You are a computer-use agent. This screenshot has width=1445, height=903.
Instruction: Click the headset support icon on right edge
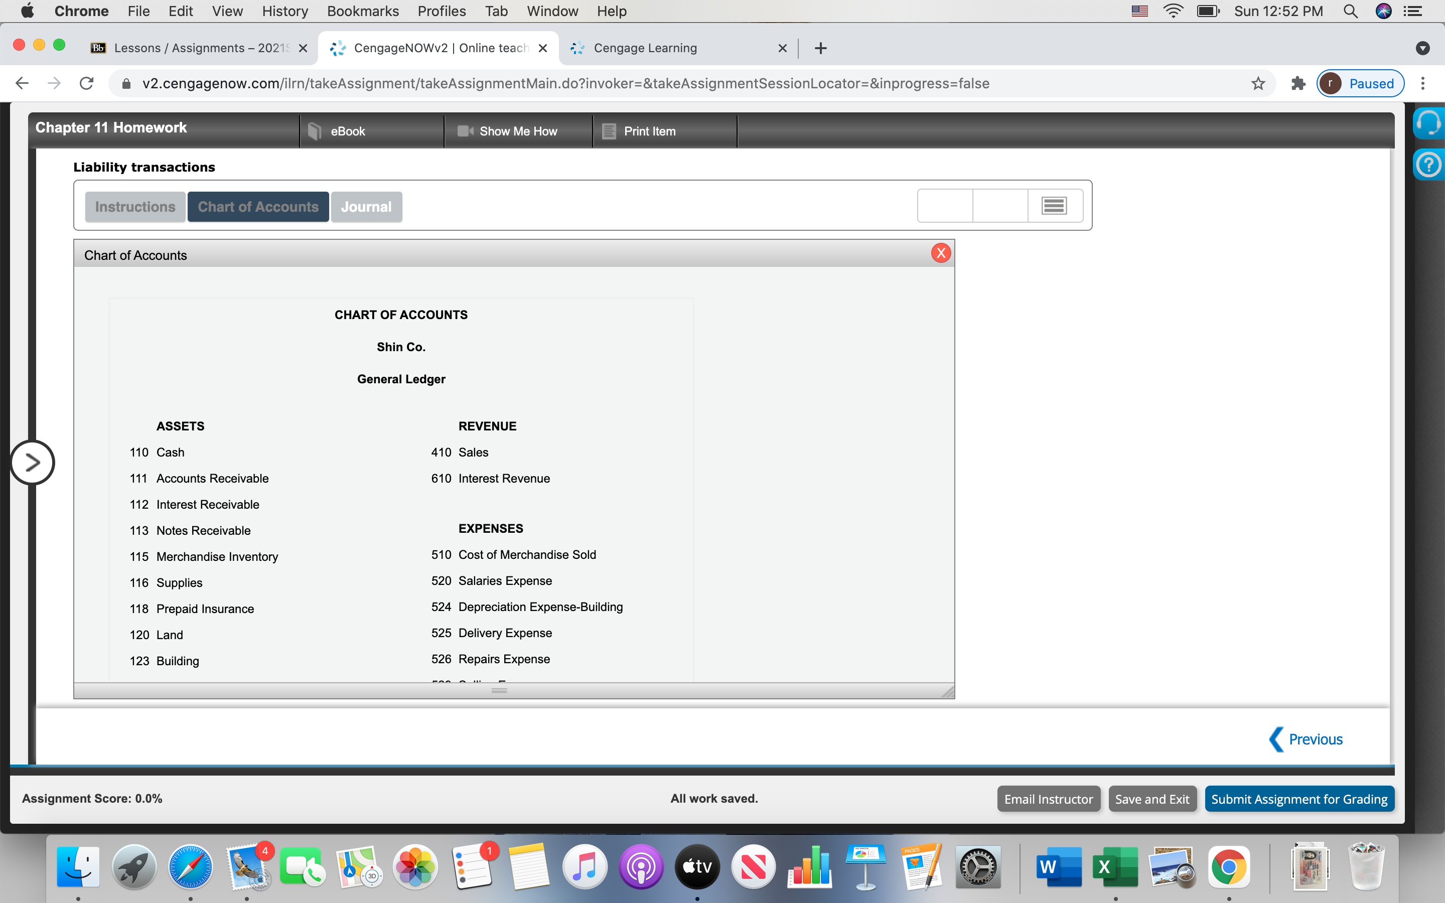(1429, 122)
